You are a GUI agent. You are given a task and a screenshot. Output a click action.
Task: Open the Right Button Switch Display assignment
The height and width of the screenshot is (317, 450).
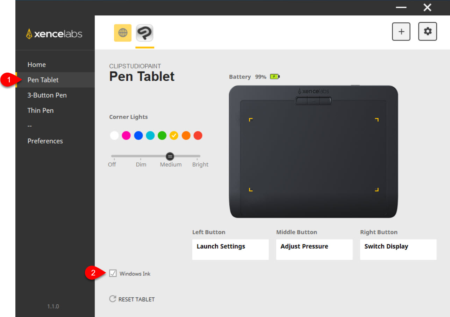coord(398,249)
